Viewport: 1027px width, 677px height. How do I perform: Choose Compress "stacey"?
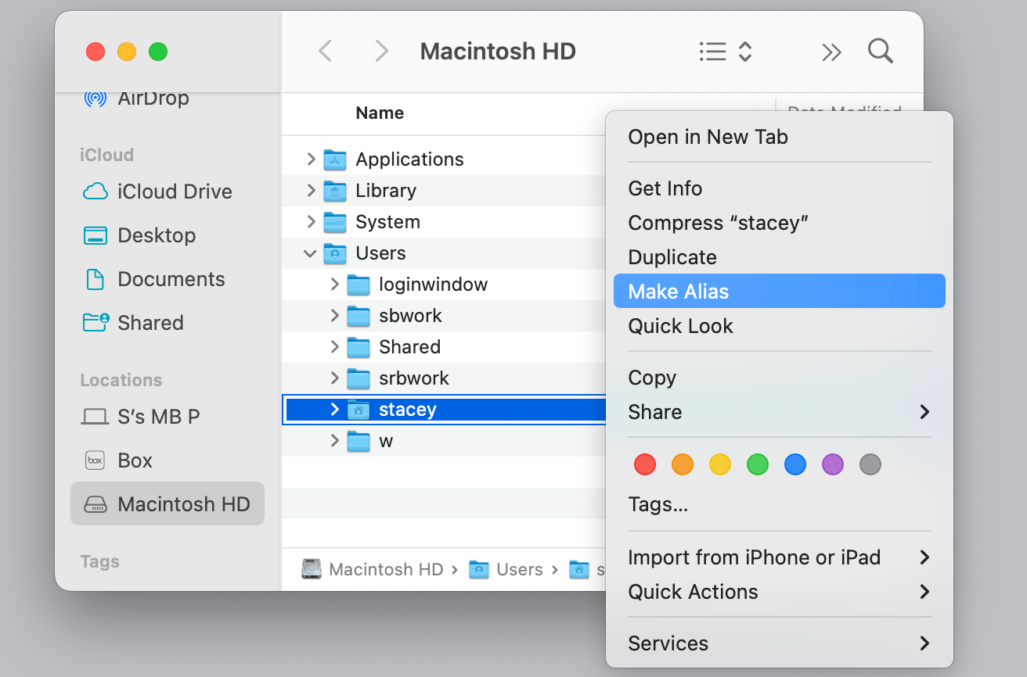pyautogui.click(x=780, y=223)
